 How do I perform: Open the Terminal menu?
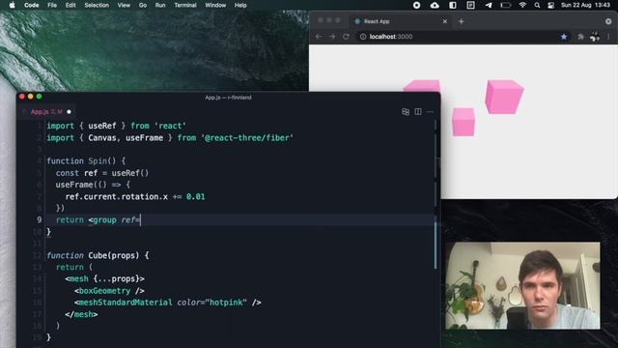(185, 5)
